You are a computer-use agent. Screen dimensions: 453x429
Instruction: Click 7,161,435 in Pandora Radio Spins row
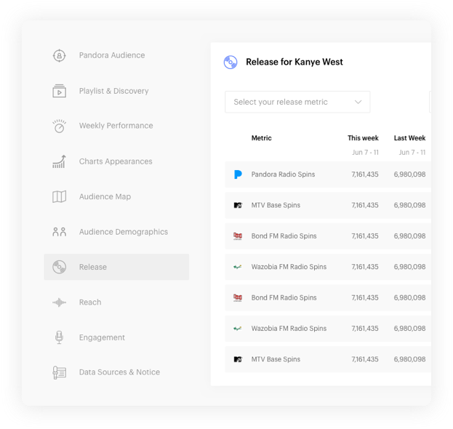[x=365, y=175]
